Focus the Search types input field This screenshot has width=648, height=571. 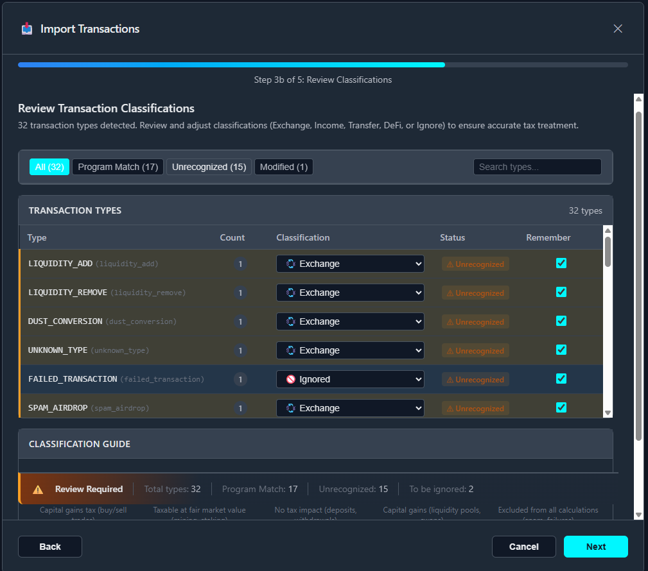pyautogui.click(x=537, y=167)
